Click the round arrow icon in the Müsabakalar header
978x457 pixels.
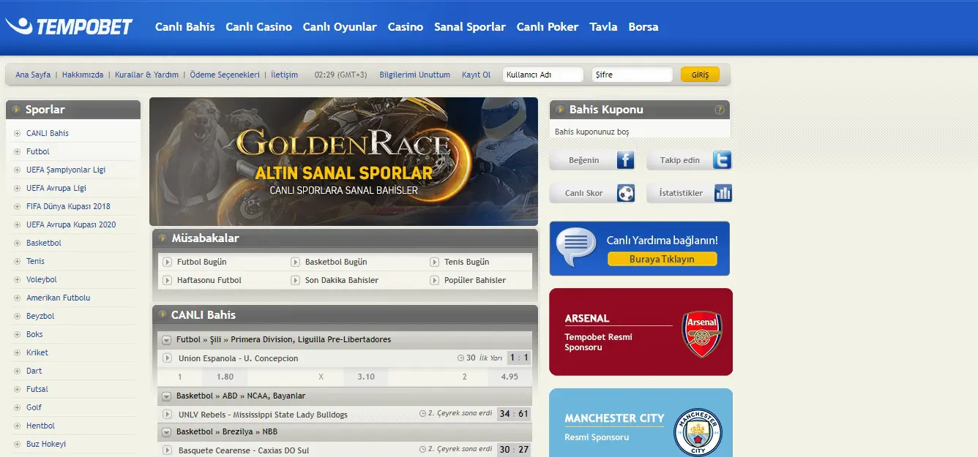coord(163,238)
